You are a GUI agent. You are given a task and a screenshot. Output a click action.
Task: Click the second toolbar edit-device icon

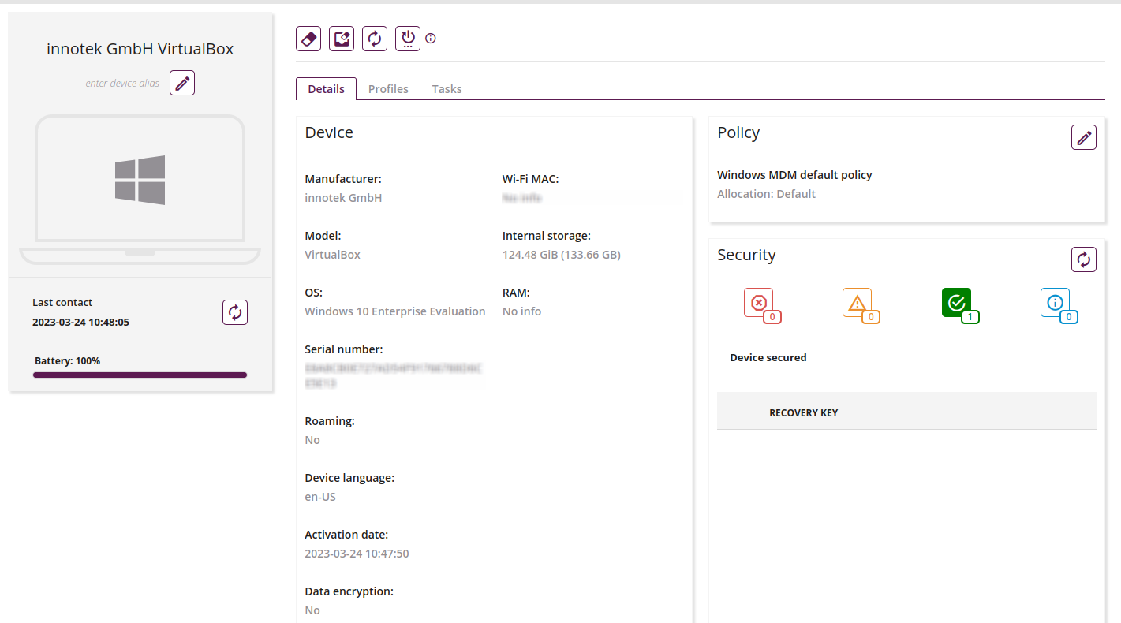pos(342,39)
